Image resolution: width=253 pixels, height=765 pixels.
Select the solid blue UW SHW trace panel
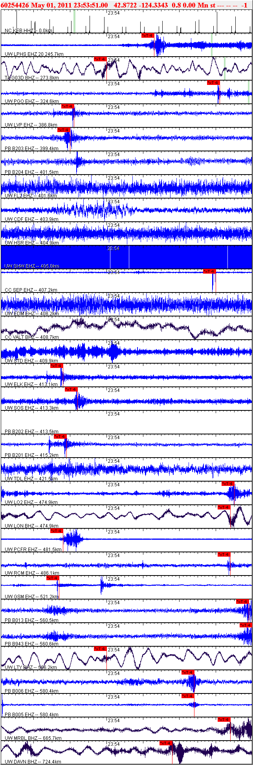tap(126, 257)
